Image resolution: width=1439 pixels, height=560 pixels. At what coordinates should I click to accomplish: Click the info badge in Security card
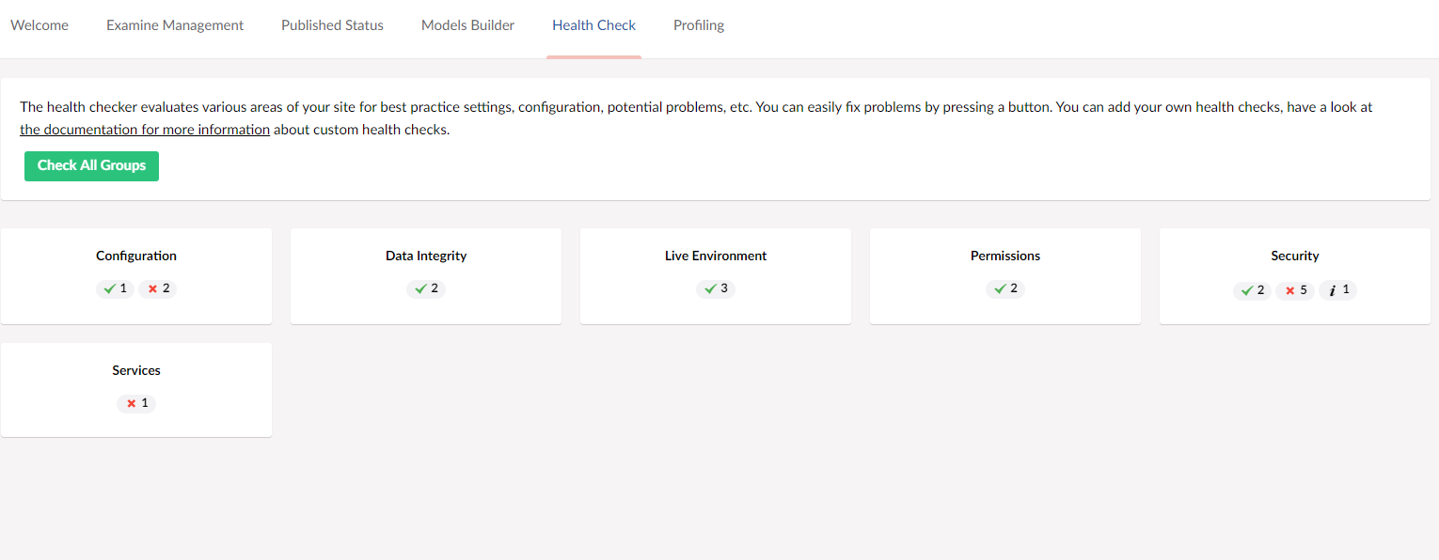click(1337, 290)
